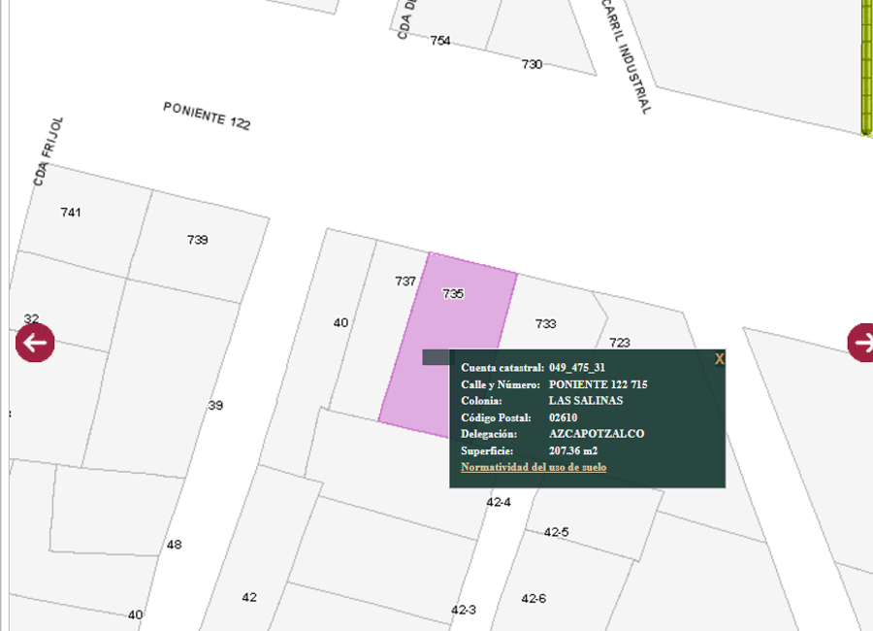Select parcel 739 on the map
Image resolution: width=873 pixels, height=631 pixels.
(198, 240)
